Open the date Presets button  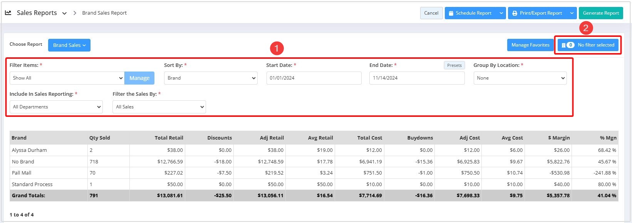(454, 65)
